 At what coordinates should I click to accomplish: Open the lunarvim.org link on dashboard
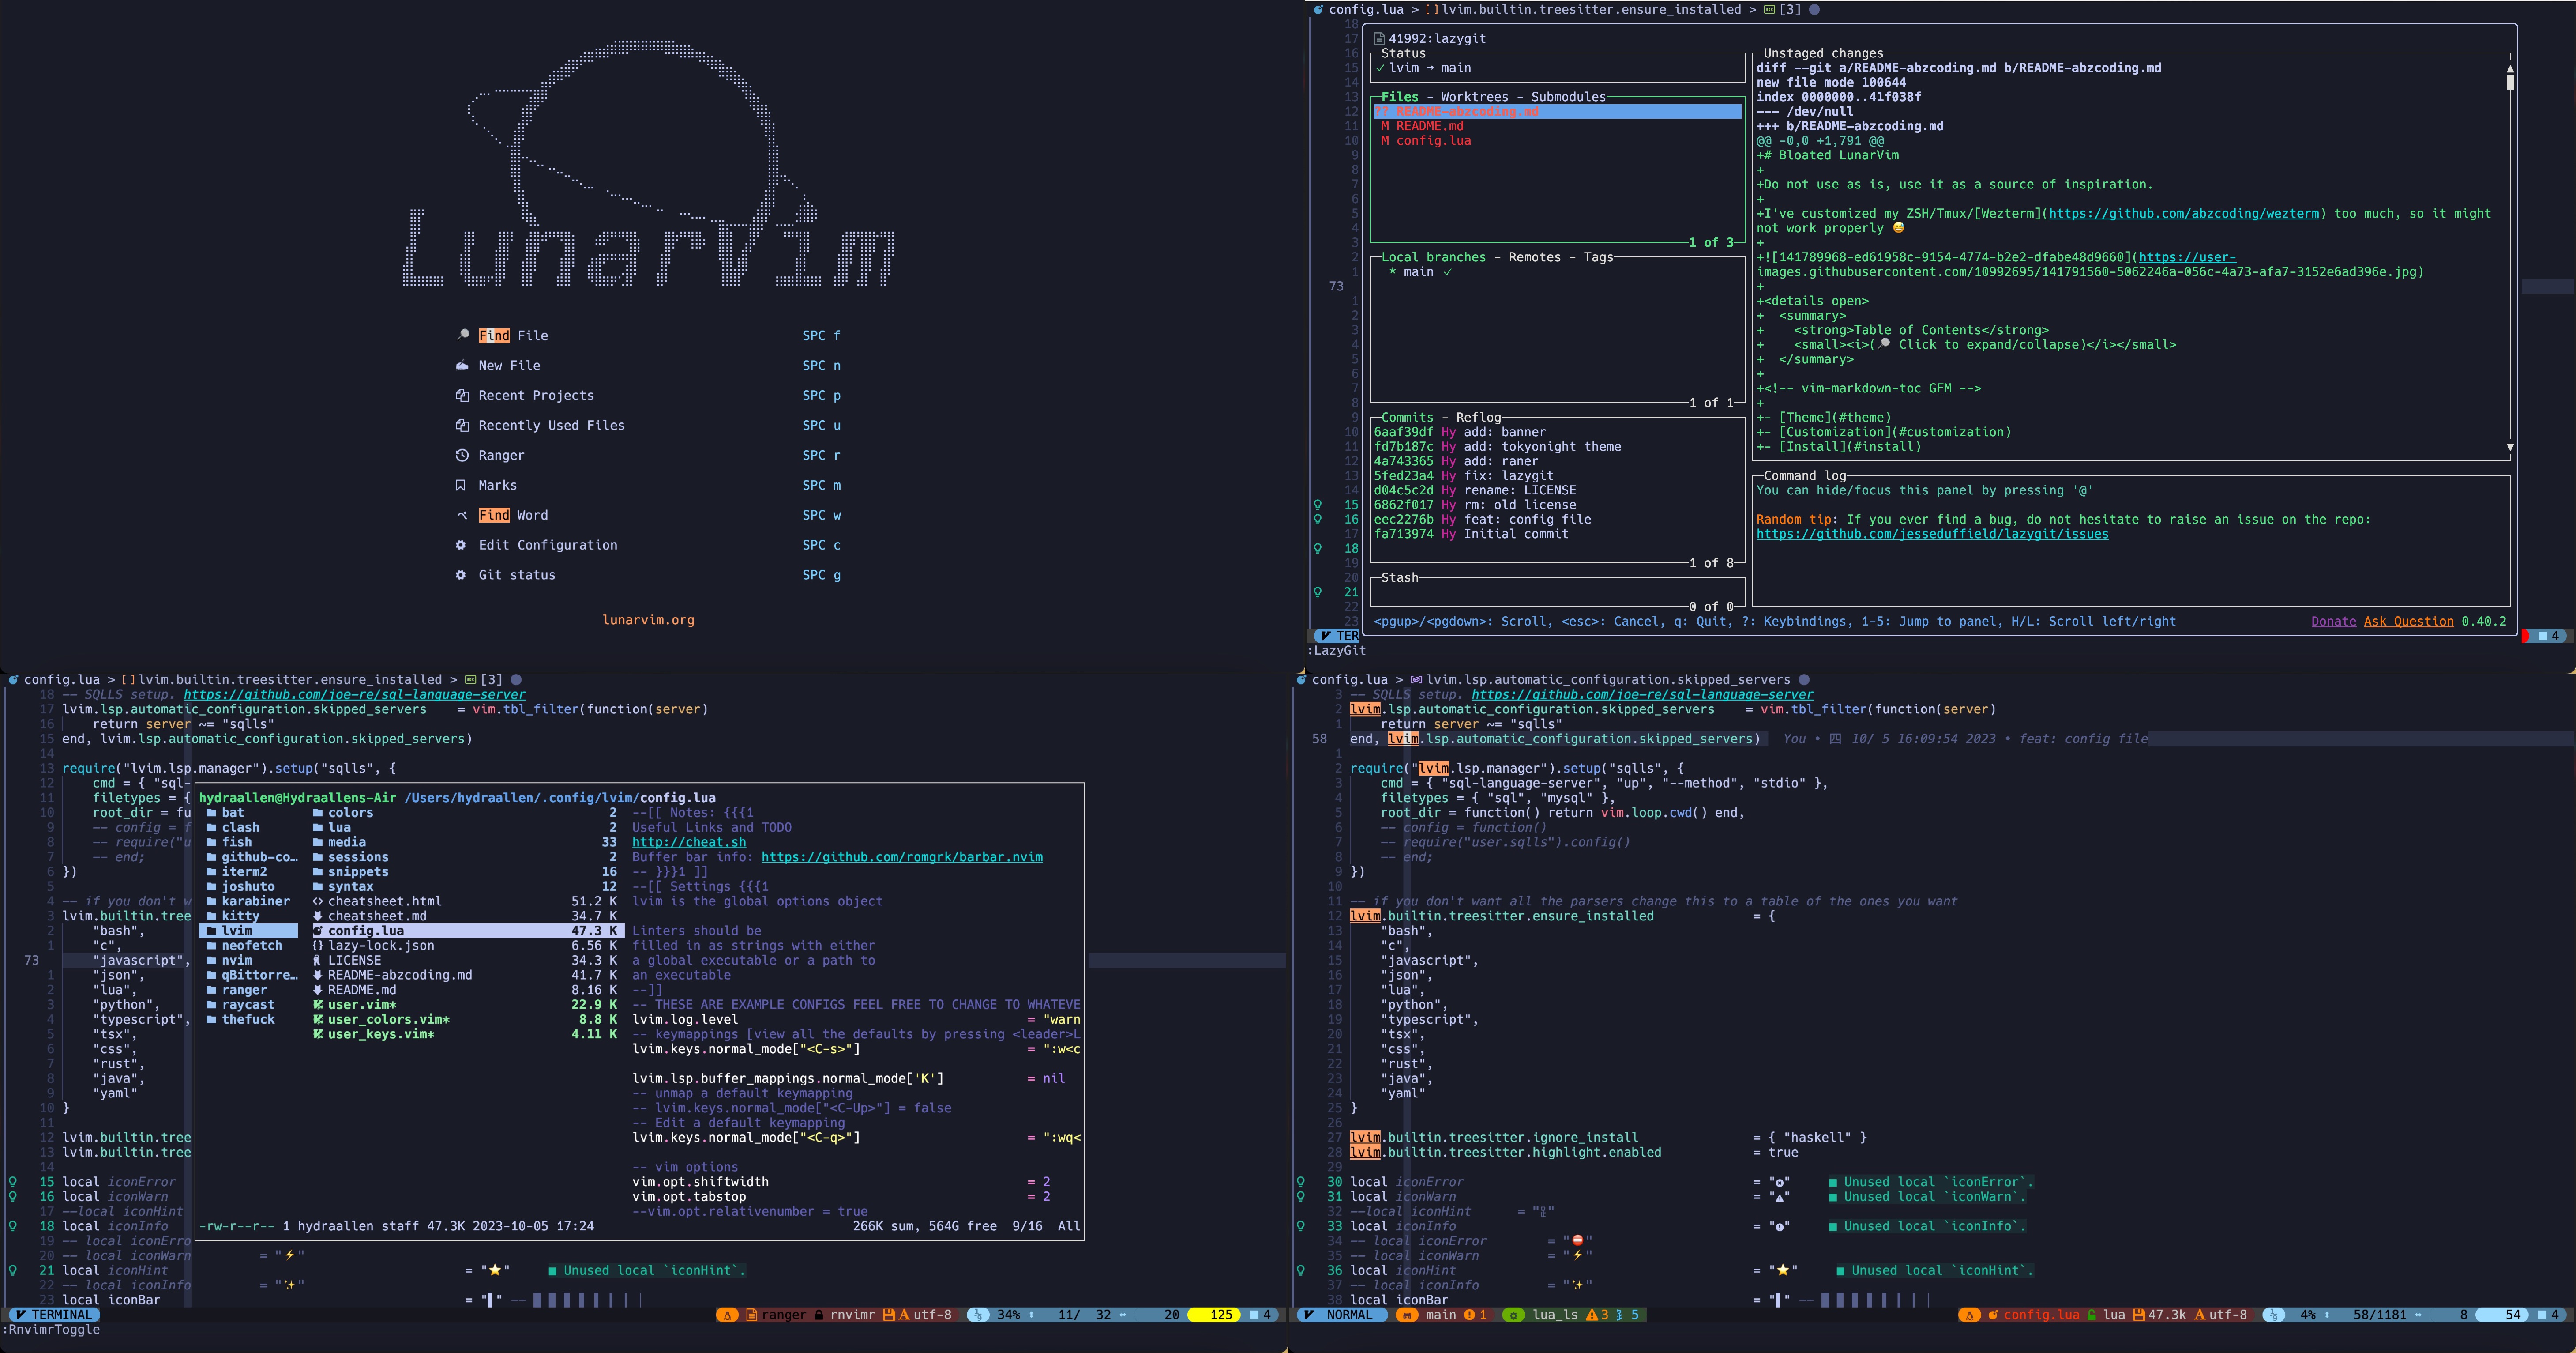(x=648, y=621)
